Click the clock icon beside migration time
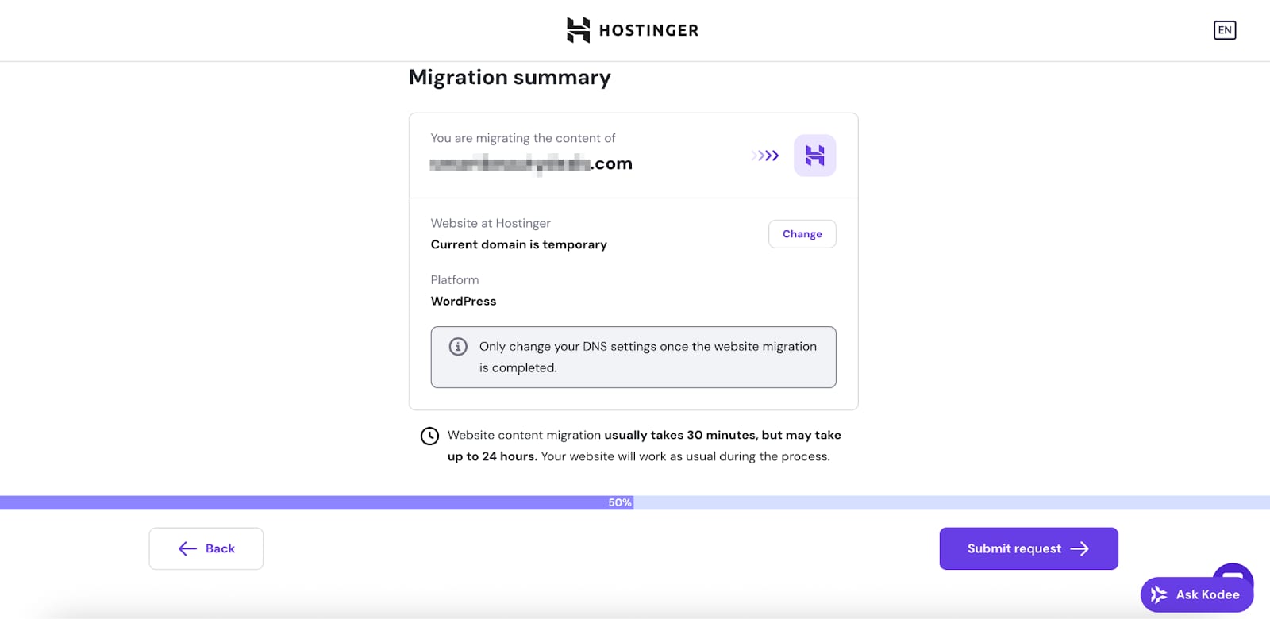Viewport: 1270px width, 619px height. pyautogui.click(x=429, y=436)
